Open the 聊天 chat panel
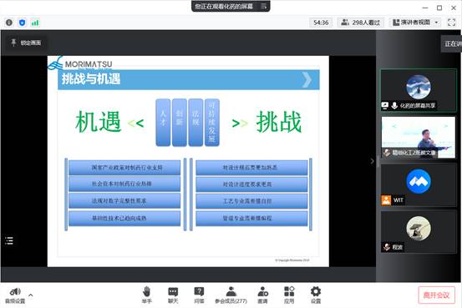This screenshot has width=462, height=308. [173, 295]
